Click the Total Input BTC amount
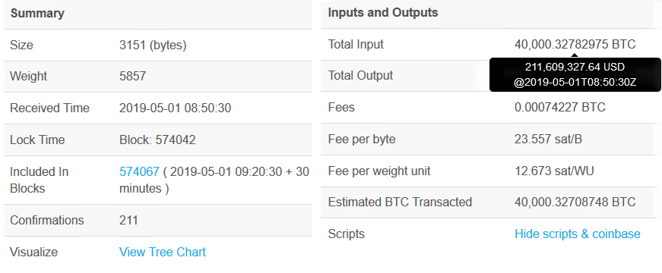Viewport: 662px width, 273px height. 575,44
